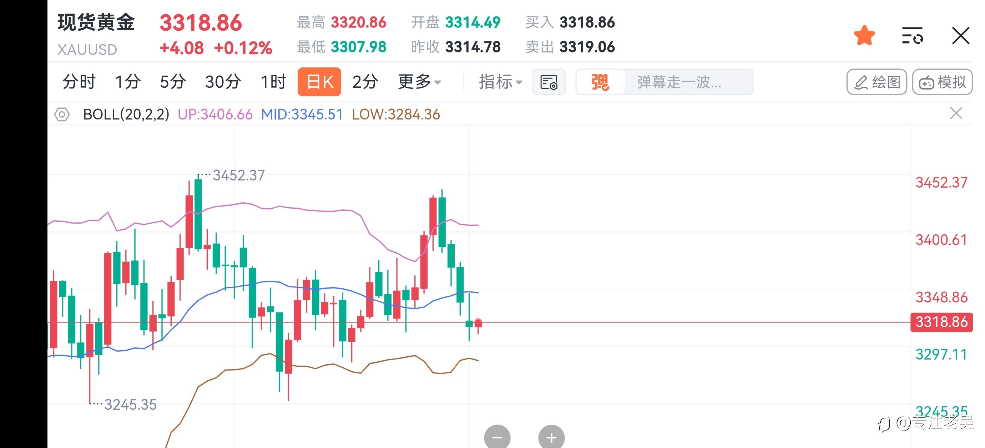This screenshot has height=448, width=985.
Task: Expand the 指标 indicators dropdown
Action: [500, 82]
